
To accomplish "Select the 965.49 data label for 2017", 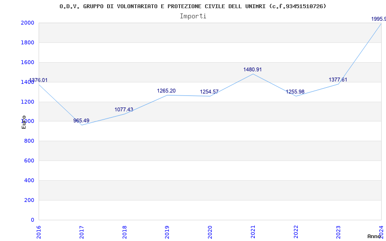I will [81, 120].
